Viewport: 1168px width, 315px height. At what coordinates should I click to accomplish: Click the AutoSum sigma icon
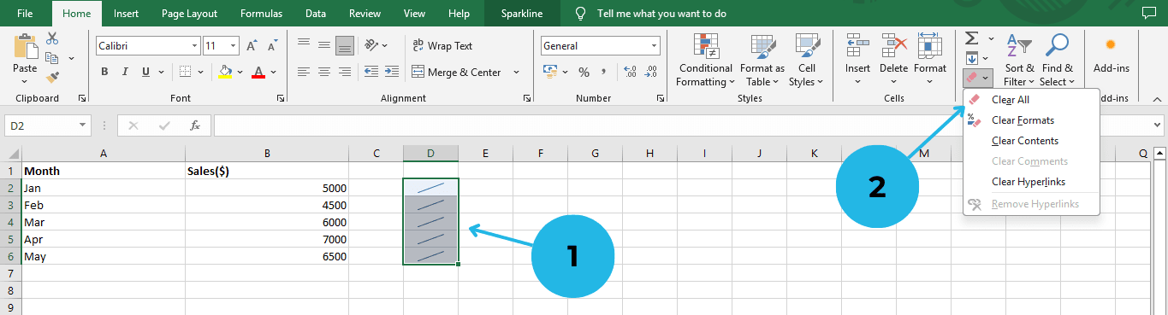[x=972, y=38]
